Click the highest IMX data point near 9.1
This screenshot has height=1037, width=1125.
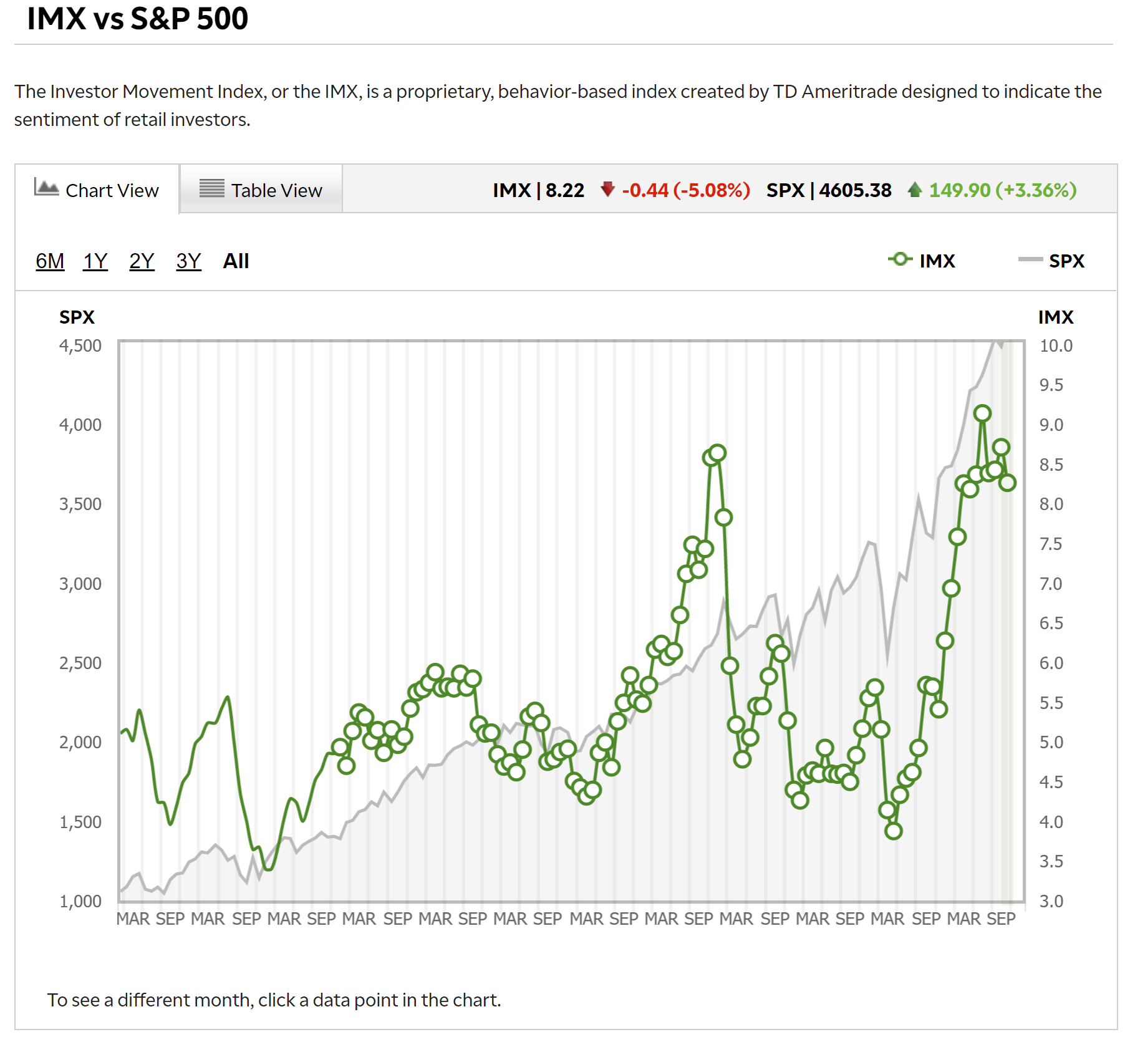point(982,413)
